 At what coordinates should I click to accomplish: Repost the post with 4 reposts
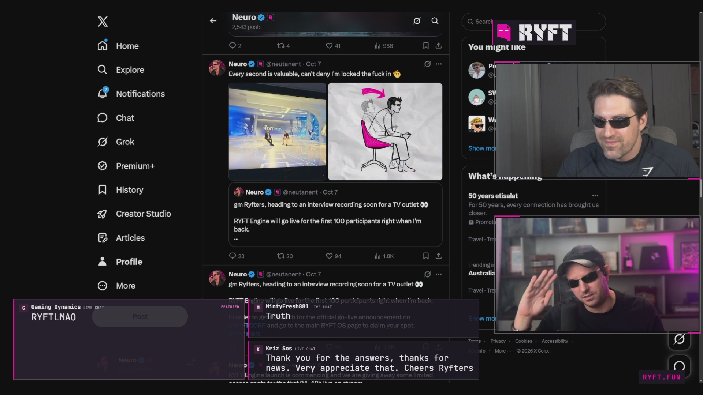pyautogui.click(x=283, y=46)
